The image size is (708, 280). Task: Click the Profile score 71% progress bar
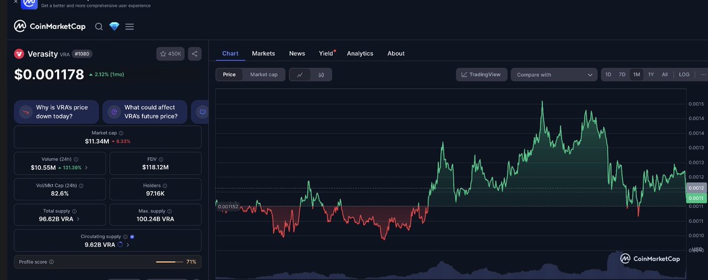pos(170,262)
